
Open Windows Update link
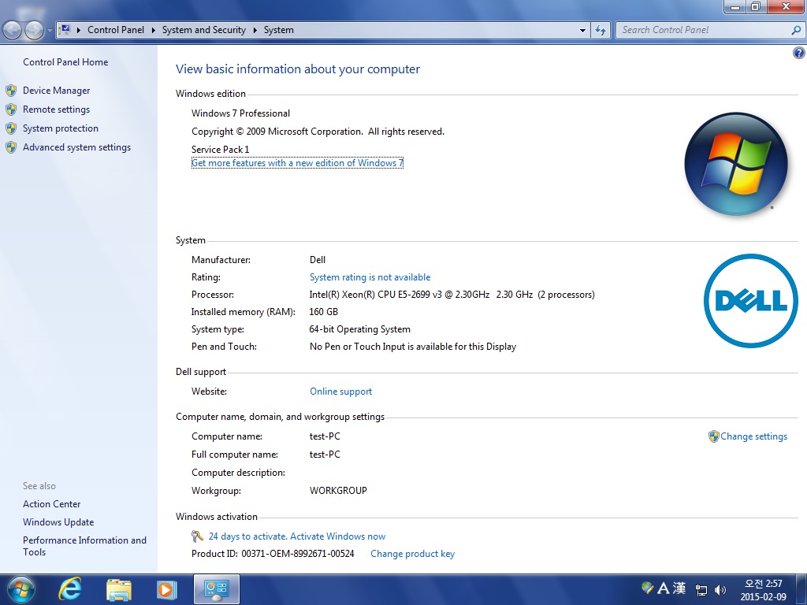[58, 522]
